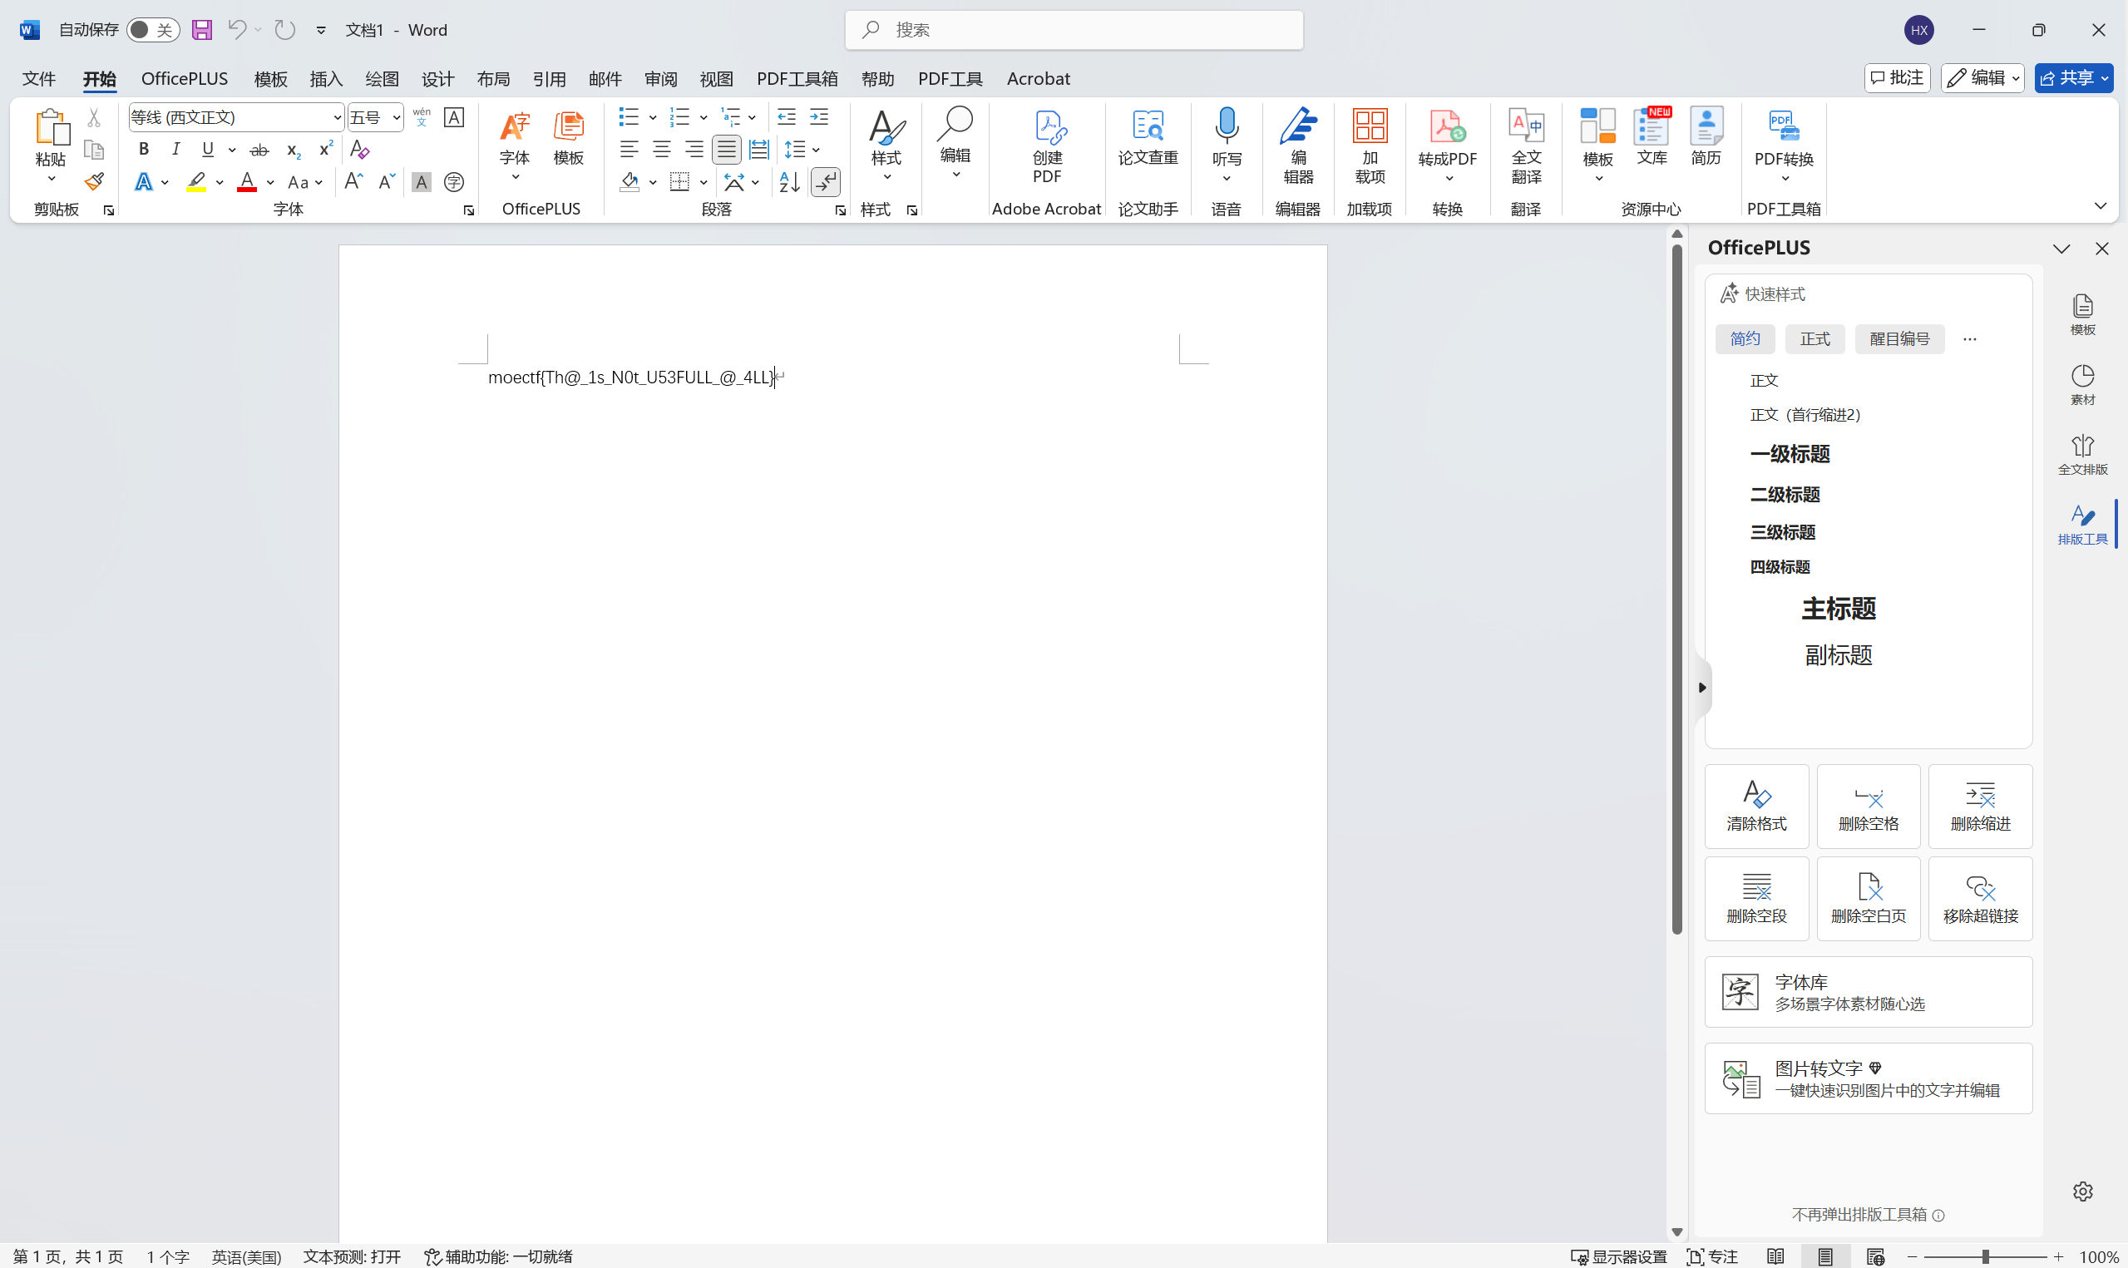The image size is (2128, 1268).
Task: Click the Undo arrow icon
Action: [237, 30]
